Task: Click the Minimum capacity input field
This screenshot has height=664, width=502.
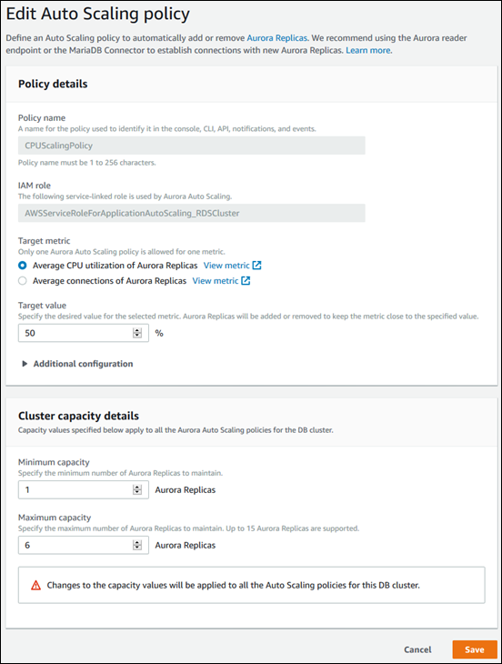Action: (x=84, y=489)
